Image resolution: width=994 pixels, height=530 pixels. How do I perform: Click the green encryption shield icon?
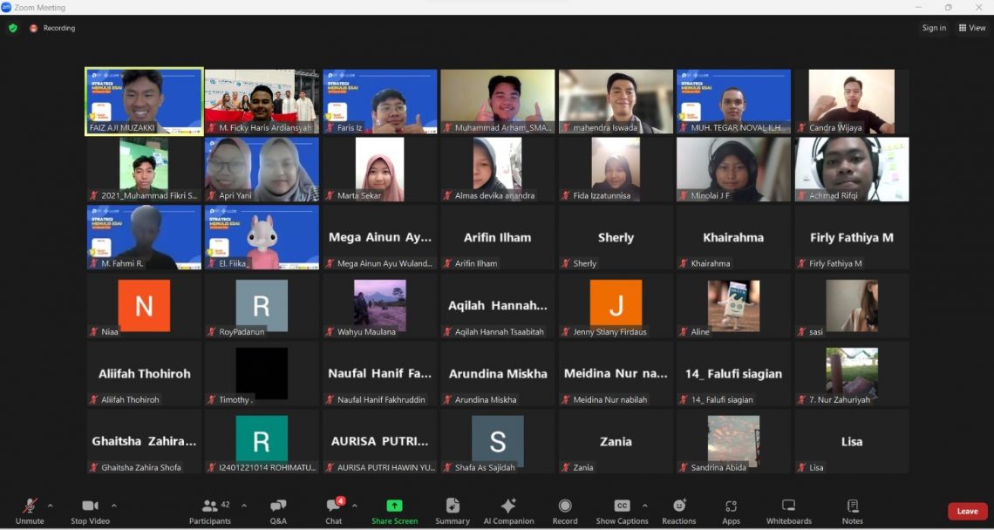(x=13, y=28)
